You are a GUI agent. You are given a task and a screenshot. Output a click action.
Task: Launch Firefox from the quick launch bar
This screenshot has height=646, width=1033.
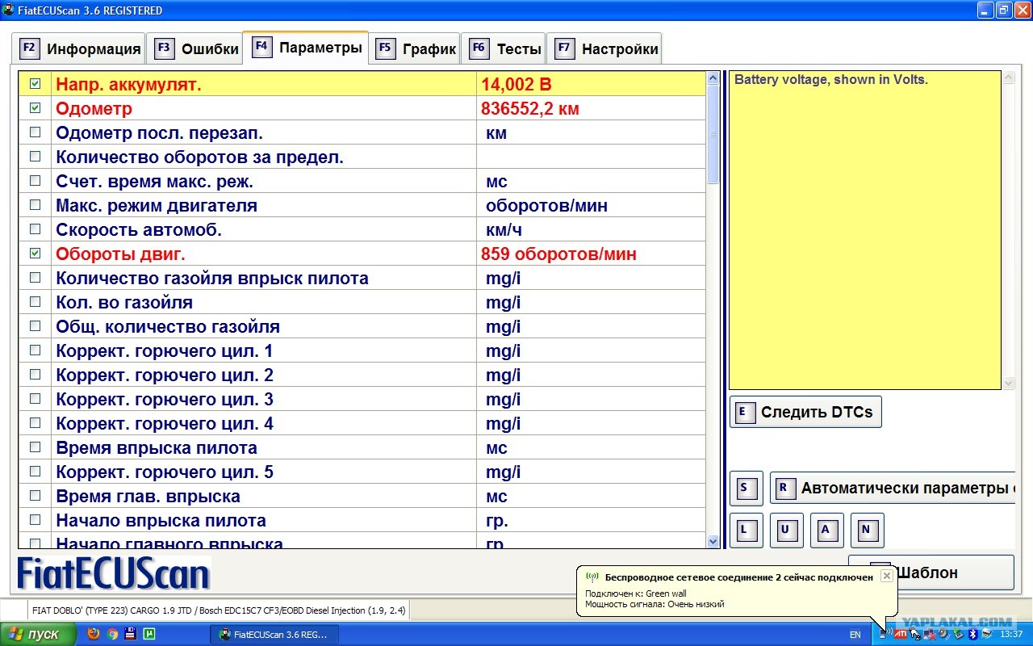point(94,634)
